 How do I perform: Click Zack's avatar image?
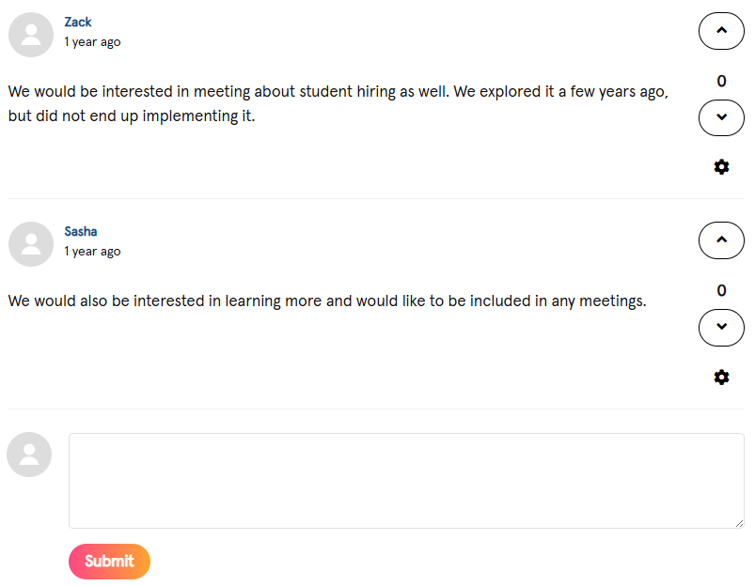coord(30,34)
